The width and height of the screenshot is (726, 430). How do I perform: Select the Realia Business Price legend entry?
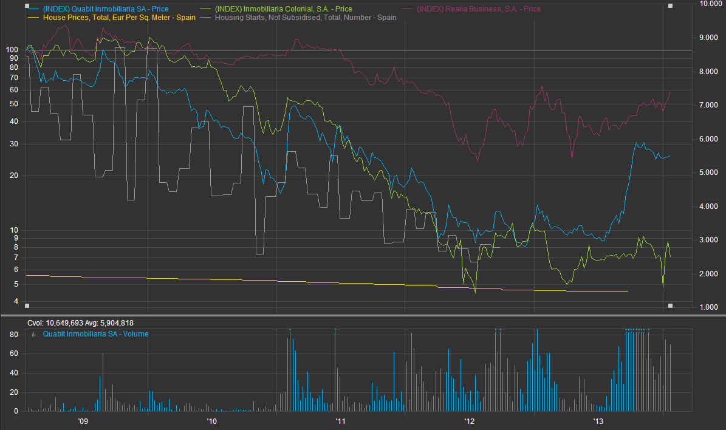click(478, 9)
